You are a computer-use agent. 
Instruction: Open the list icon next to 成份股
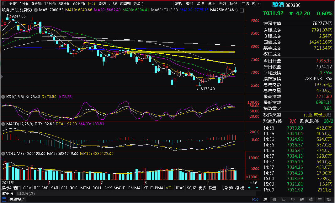(329, 115)
